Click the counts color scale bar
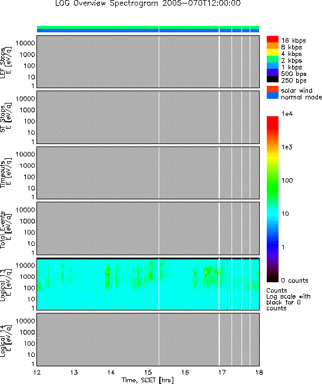Image resolution: width=322 pixels, height=384 pixels. pos(273,199)
